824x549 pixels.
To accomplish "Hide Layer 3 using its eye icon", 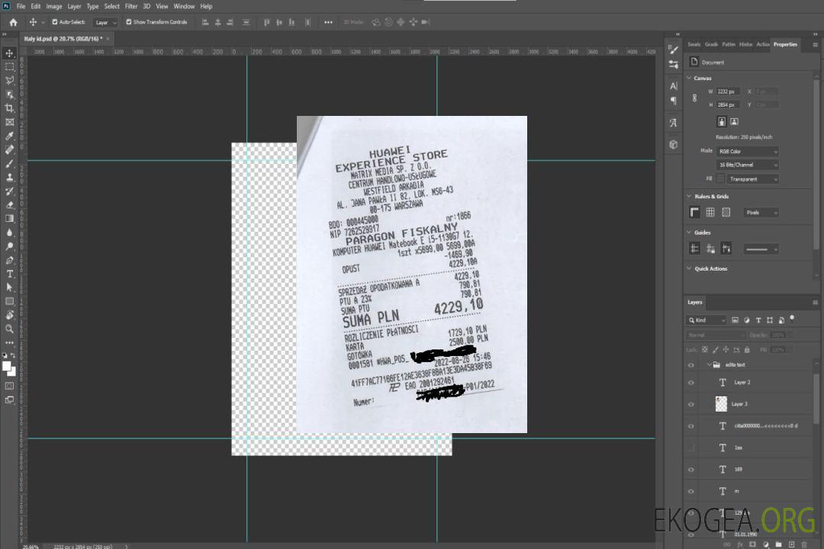I will (691, 405).
